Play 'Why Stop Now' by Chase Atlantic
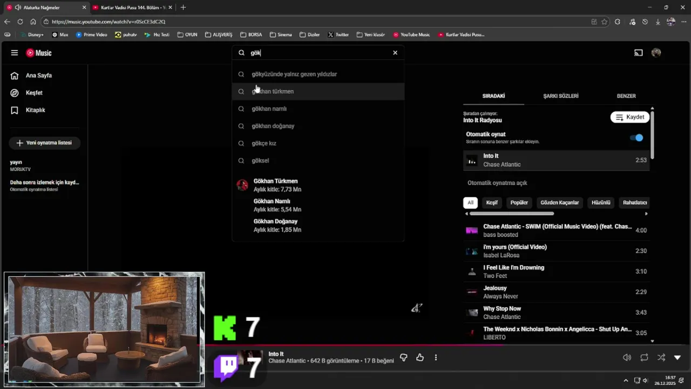This screenshot has width=691, height=389. 556,313
